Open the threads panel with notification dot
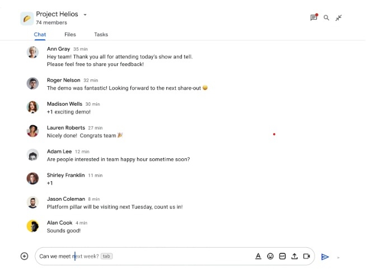Image resolution: width=366 pixels, height=278 pixels. 313,18
